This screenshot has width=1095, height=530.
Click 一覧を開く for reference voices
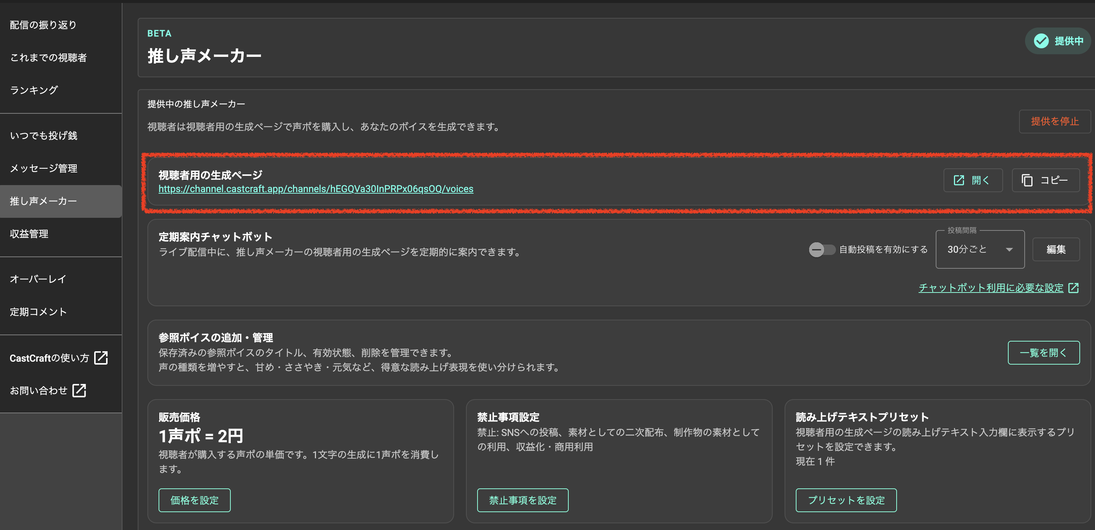pos(1044,353)
